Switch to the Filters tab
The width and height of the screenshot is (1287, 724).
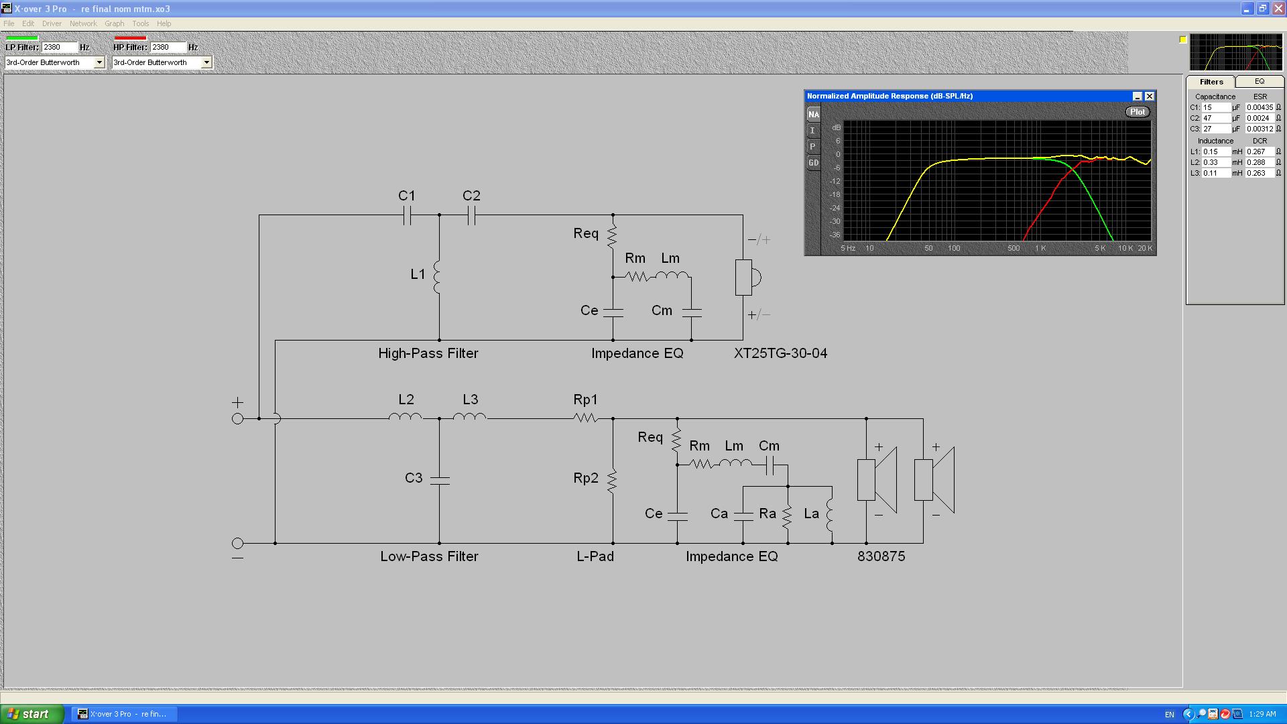[1211, 82]
